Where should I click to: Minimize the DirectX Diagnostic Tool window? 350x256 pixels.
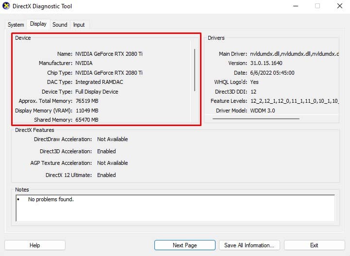tap(296, 6)
